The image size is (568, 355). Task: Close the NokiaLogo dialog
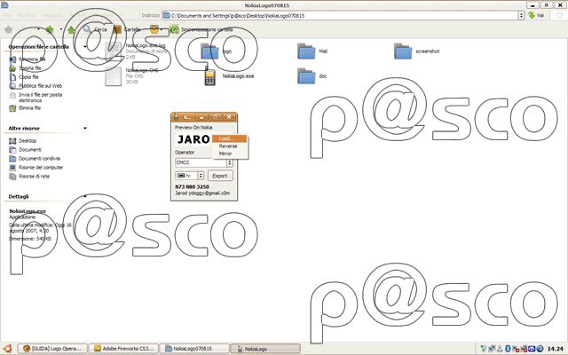pos(229,117)
